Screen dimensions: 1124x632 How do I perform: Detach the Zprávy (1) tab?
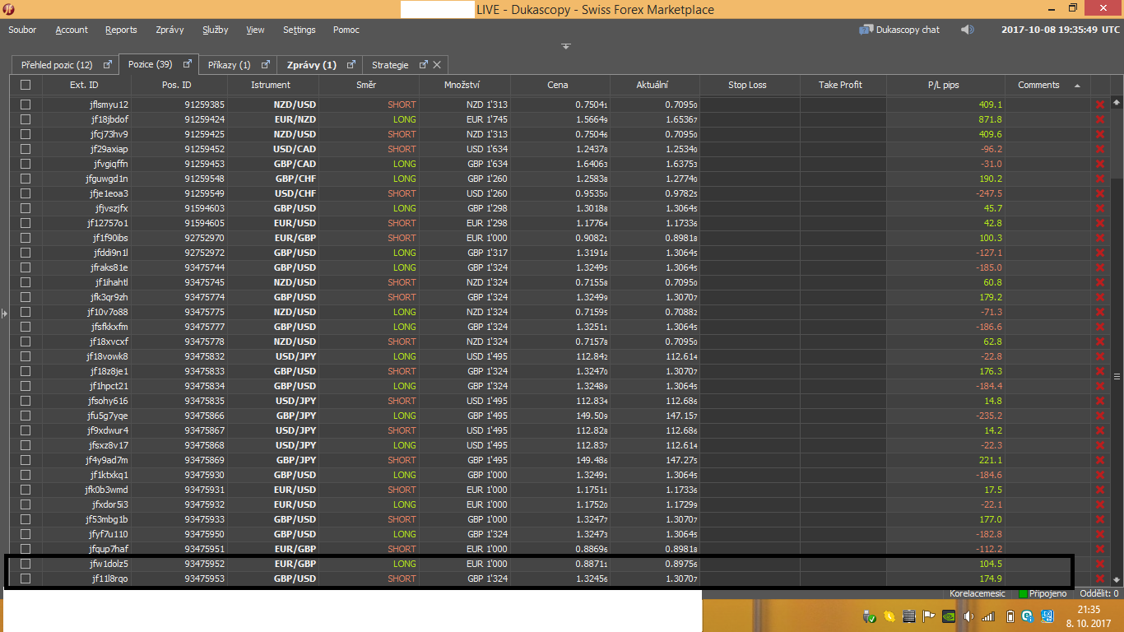[351, 64]
